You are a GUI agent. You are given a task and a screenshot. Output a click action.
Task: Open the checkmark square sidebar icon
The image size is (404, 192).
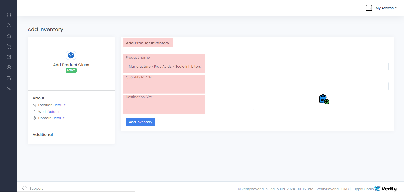coord(9,78)
